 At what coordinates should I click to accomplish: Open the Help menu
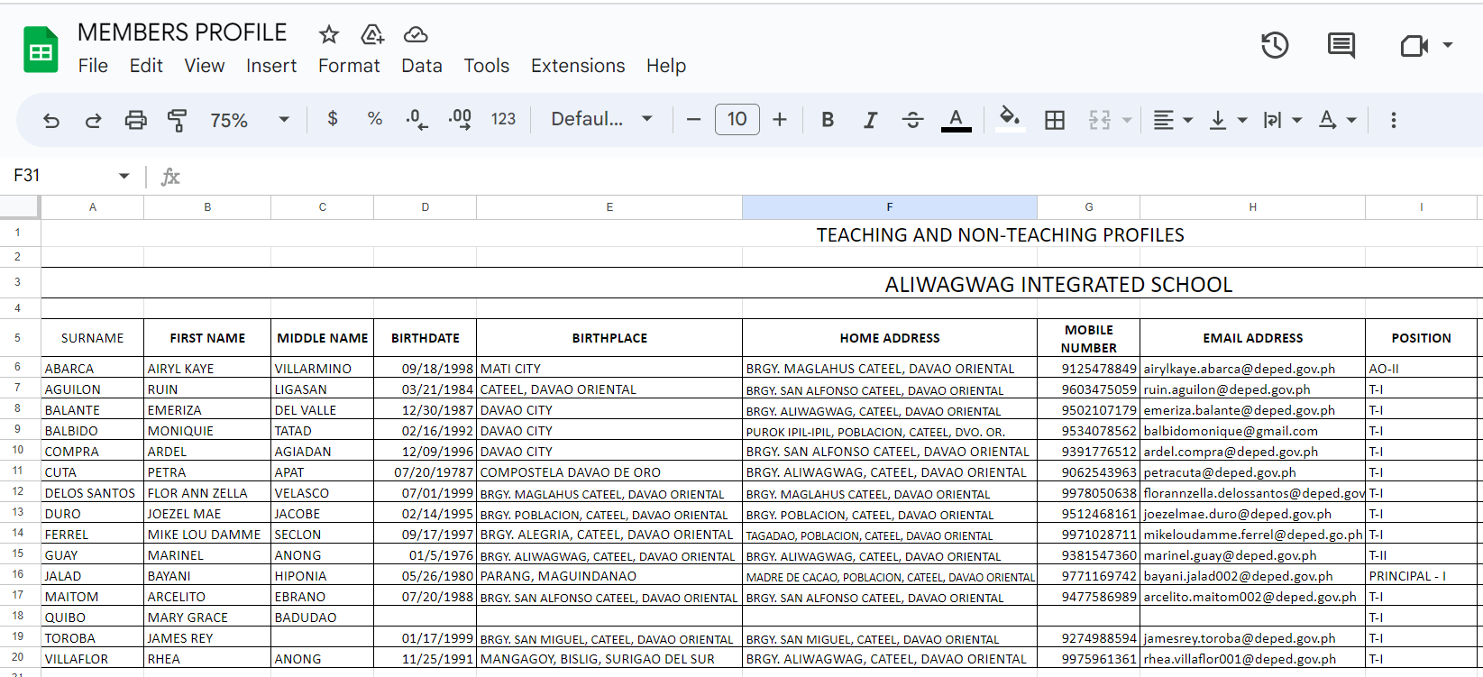(666, 66)
